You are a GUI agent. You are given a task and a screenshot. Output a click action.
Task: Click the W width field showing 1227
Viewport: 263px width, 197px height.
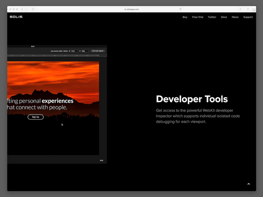[x=74, y=51]
